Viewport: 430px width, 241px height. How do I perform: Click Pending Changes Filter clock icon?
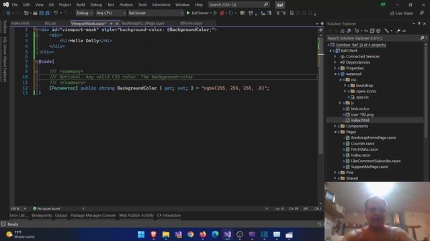(357, 31)
